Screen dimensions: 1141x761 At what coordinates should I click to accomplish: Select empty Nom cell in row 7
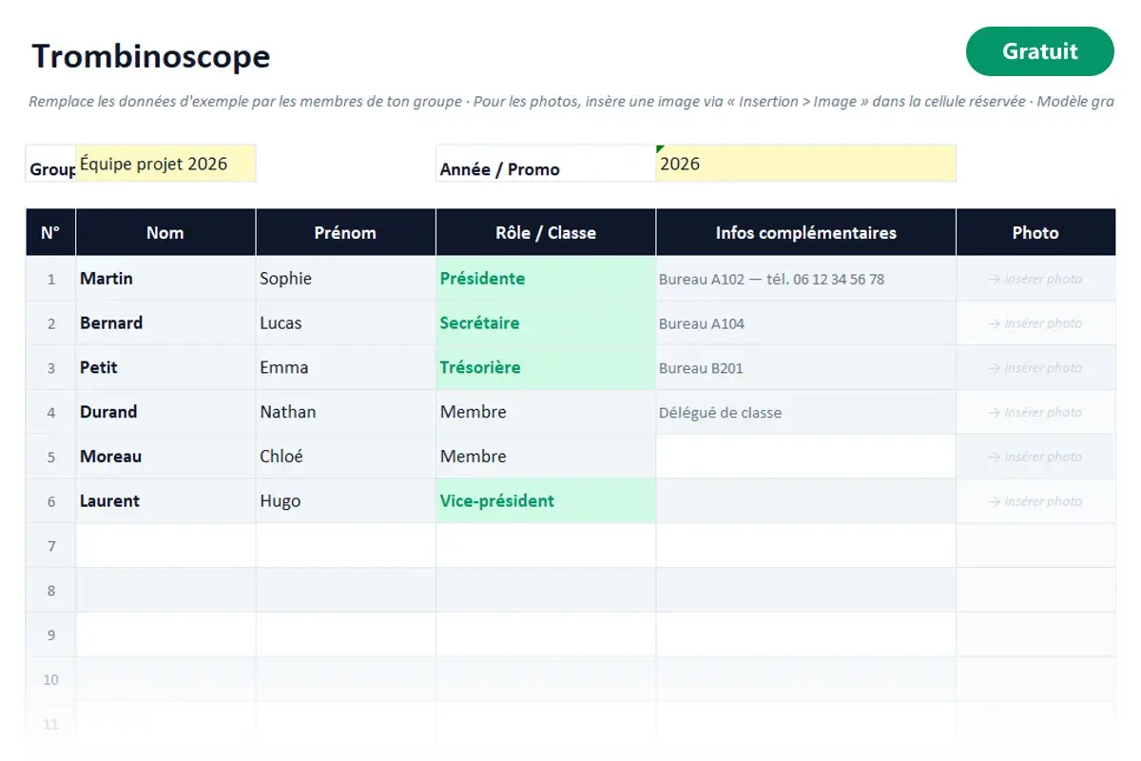coord(165,546)
